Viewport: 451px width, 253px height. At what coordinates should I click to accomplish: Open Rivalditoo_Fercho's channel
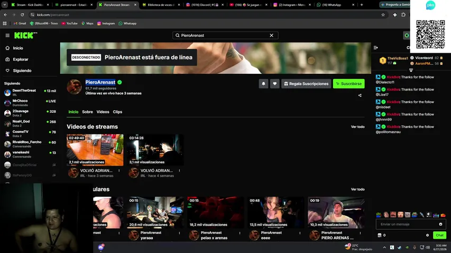[x=30, y=144]
